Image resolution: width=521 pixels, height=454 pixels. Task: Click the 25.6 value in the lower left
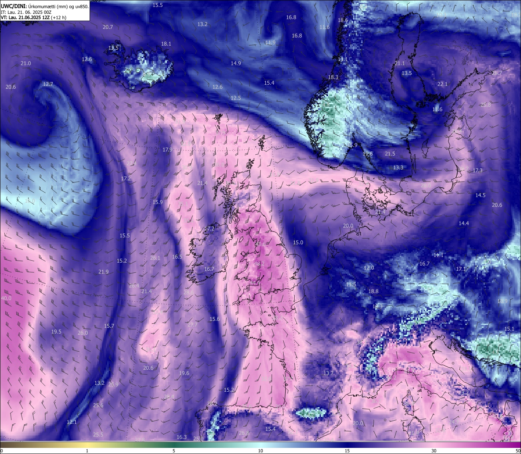point(98,405)
